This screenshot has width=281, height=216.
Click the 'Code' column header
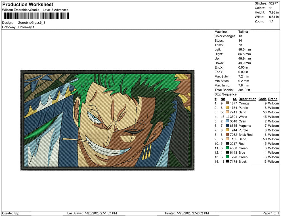(x=263, y=99)
